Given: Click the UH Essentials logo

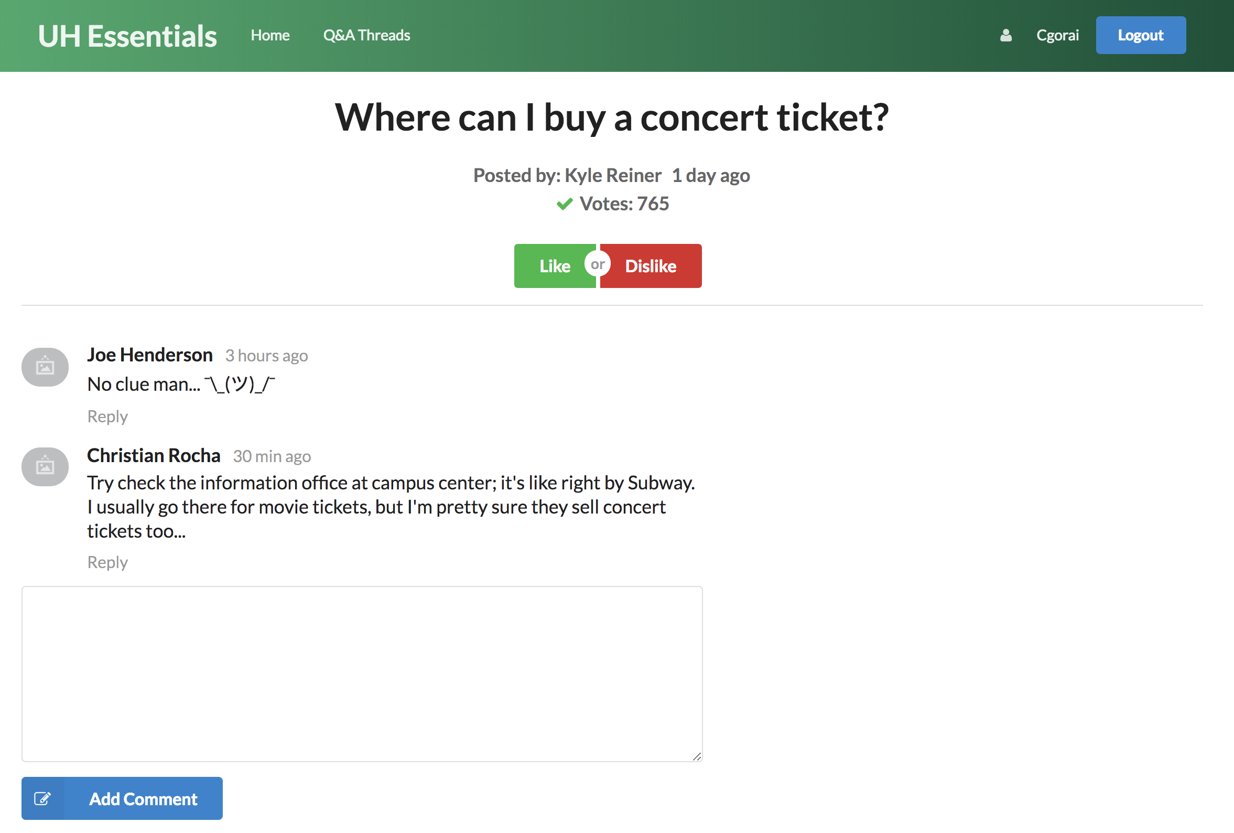Looking at the screenshot, I should (x=127, y=36).
